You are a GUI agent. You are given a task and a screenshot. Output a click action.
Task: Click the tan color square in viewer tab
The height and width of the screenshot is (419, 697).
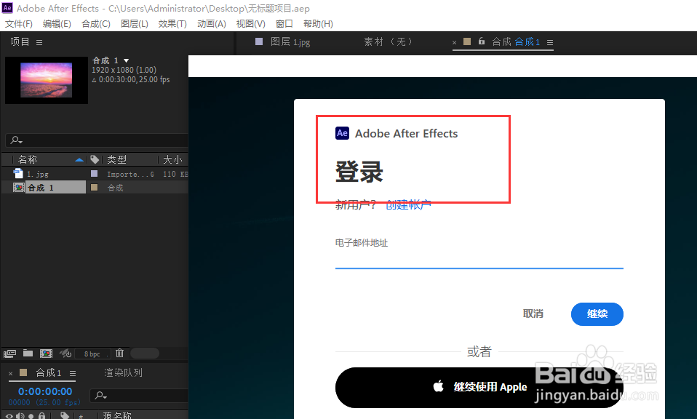click(x=467, y=41)
